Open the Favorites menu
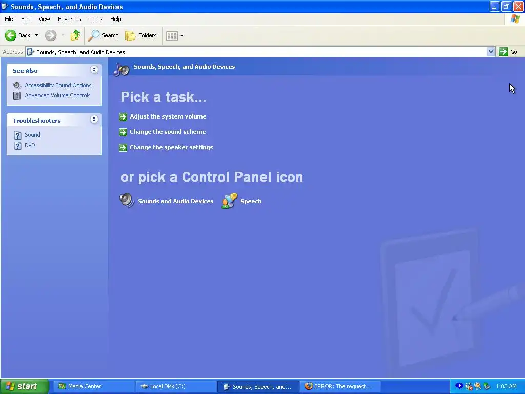Screen dimensions: 525x394 (69, 19)
